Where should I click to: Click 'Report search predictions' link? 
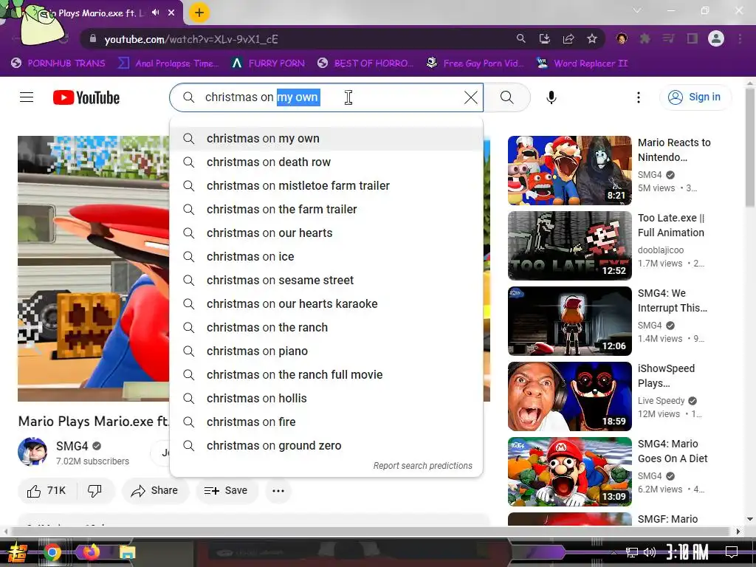(x=423, y=466)
